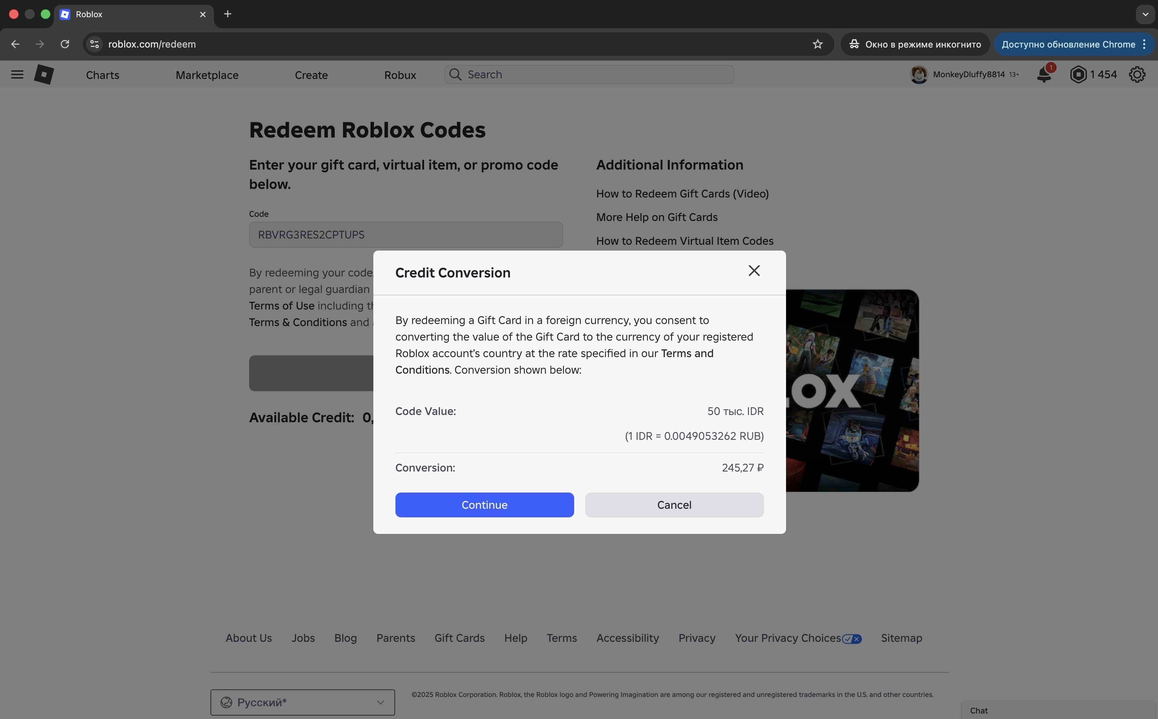Select the Roblox browser tab

tap(134, 14)
